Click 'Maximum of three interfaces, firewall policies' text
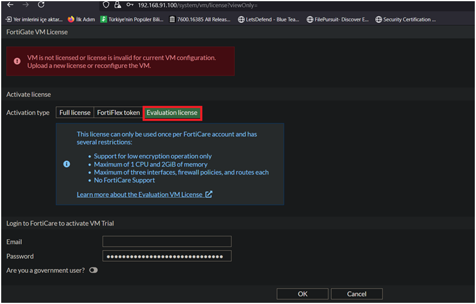476x304 pixels. click(x=181, y=172)
